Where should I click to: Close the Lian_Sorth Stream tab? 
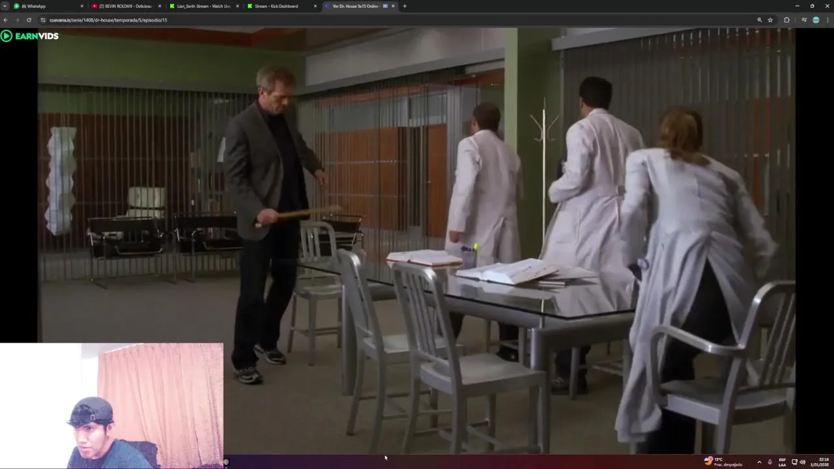click(x=237, y=6)
